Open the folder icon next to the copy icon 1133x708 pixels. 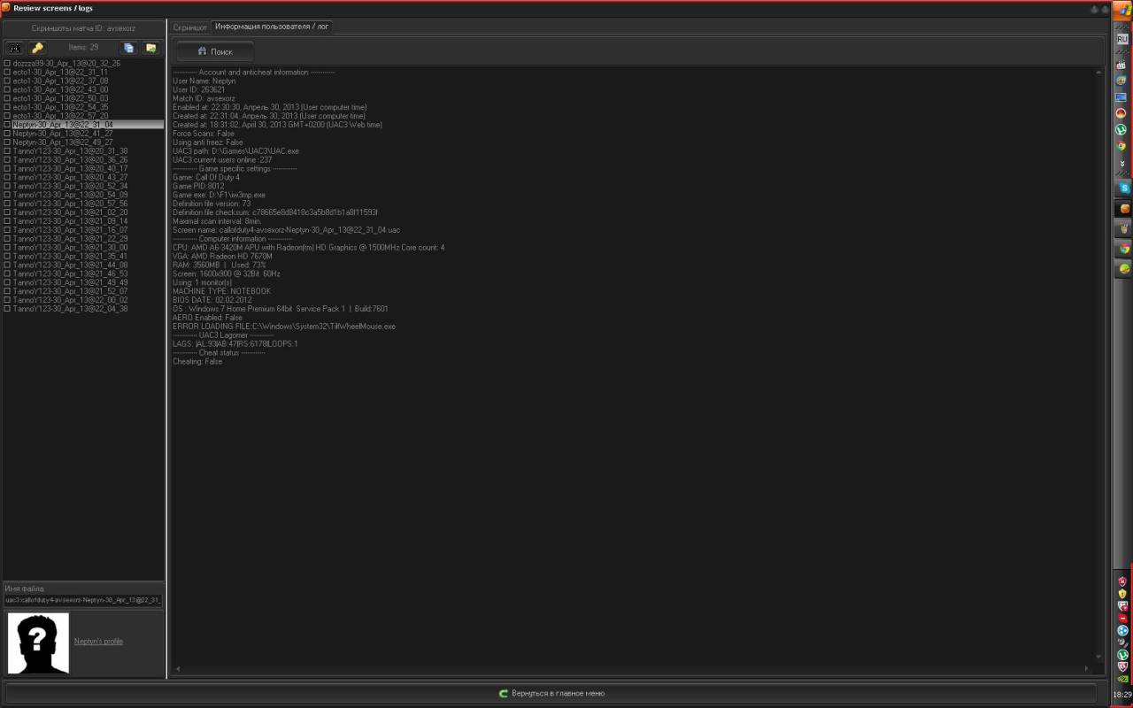[150, 48]
